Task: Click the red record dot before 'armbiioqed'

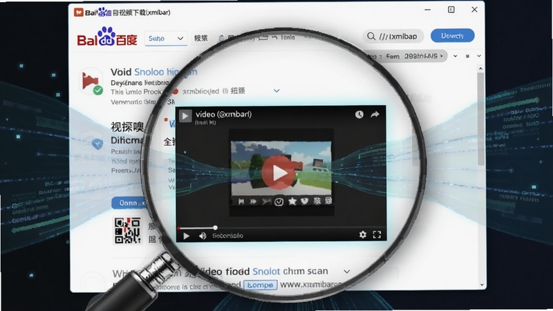Action: coord(175,91)
